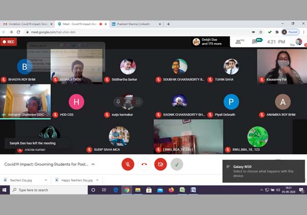Toggle the red REC recording button

pos(9,42)
